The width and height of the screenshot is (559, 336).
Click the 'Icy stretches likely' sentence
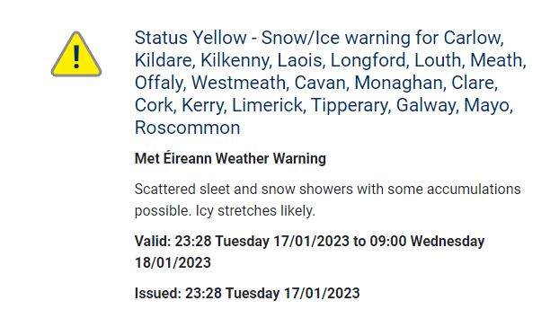255,211
